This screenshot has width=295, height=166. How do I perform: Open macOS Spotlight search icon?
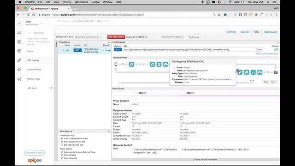[x=268, y=2]
